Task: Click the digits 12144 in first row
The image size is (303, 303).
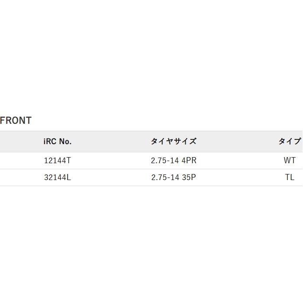Action: [55, 161]
